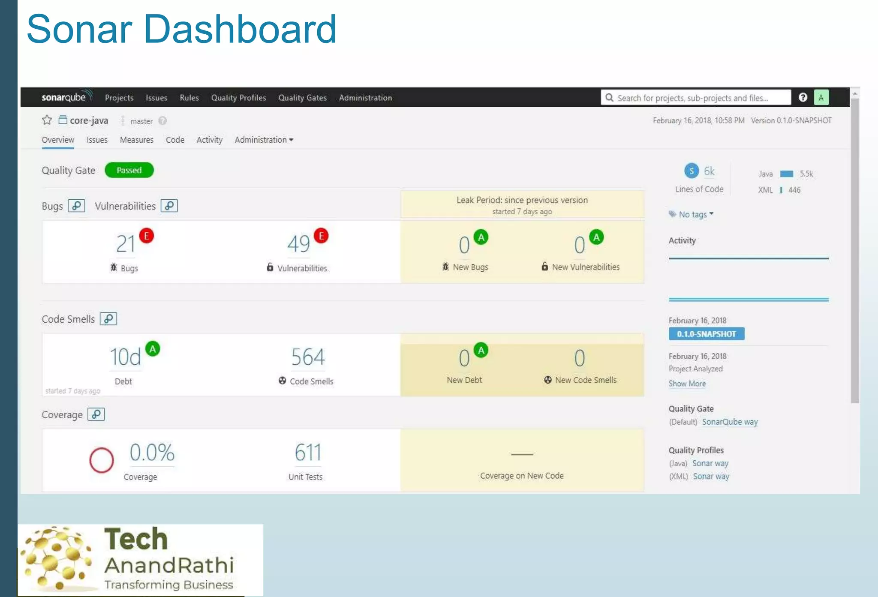
Task: Open the SonarQube way quality gate link
Action: 730,422
